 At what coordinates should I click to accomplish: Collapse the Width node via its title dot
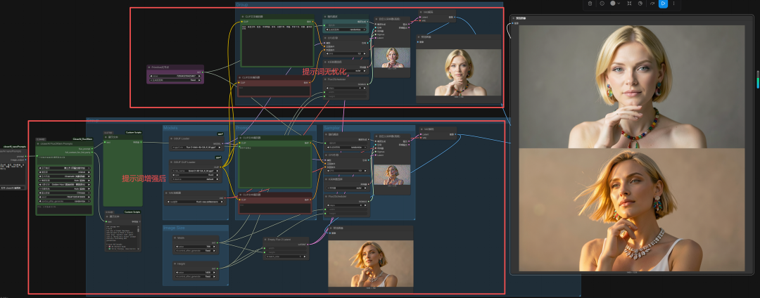pos(176,238)
